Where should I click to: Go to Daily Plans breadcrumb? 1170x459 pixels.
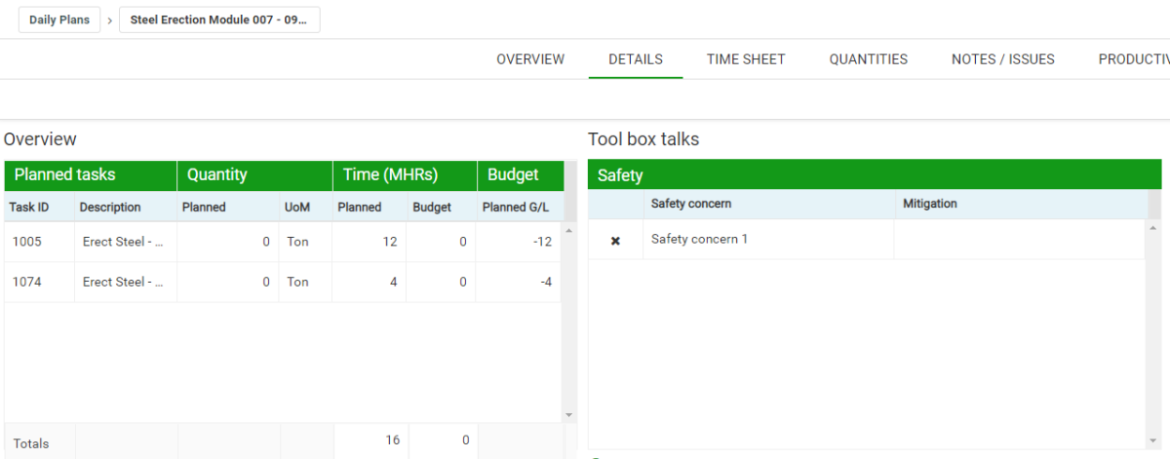(x=58, y=20)
